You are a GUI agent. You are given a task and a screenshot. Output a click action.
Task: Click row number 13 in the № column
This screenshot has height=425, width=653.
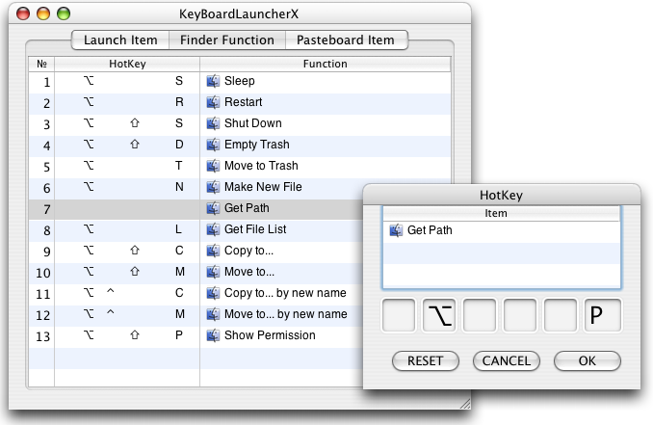(43, 336)
